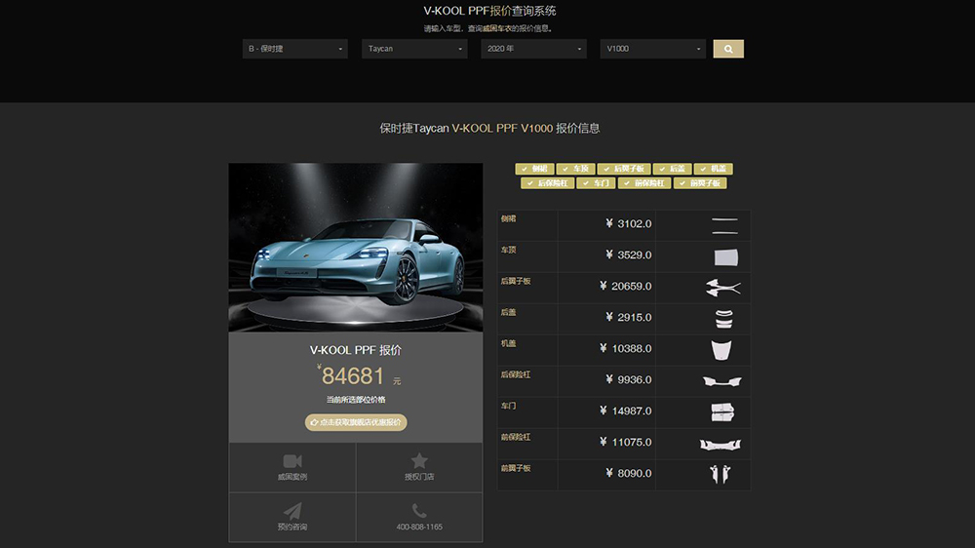Click the 前翼子板 front fender part icon
Image resolution: width=975 pixels, height=548 pixels.
click(x=721, y=474)
